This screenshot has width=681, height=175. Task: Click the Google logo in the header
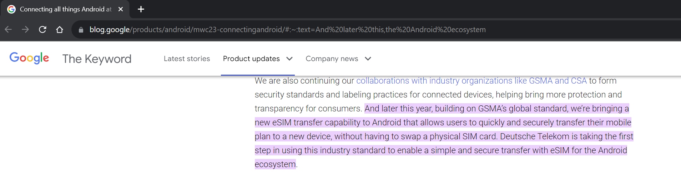tap(29, 58)
